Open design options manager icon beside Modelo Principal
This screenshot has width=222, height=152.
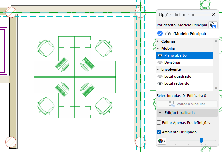(x=213, y=25)
